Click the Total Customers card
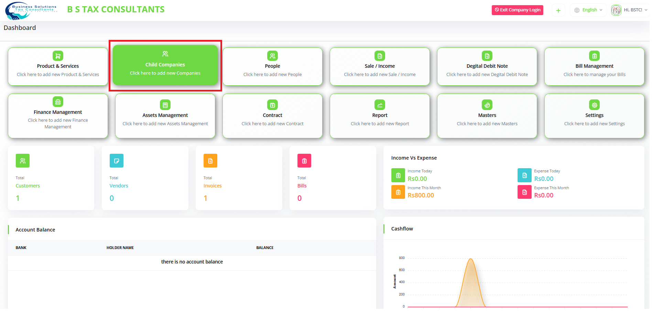This screenshot has height=313, width=653. tap(51, 178)
